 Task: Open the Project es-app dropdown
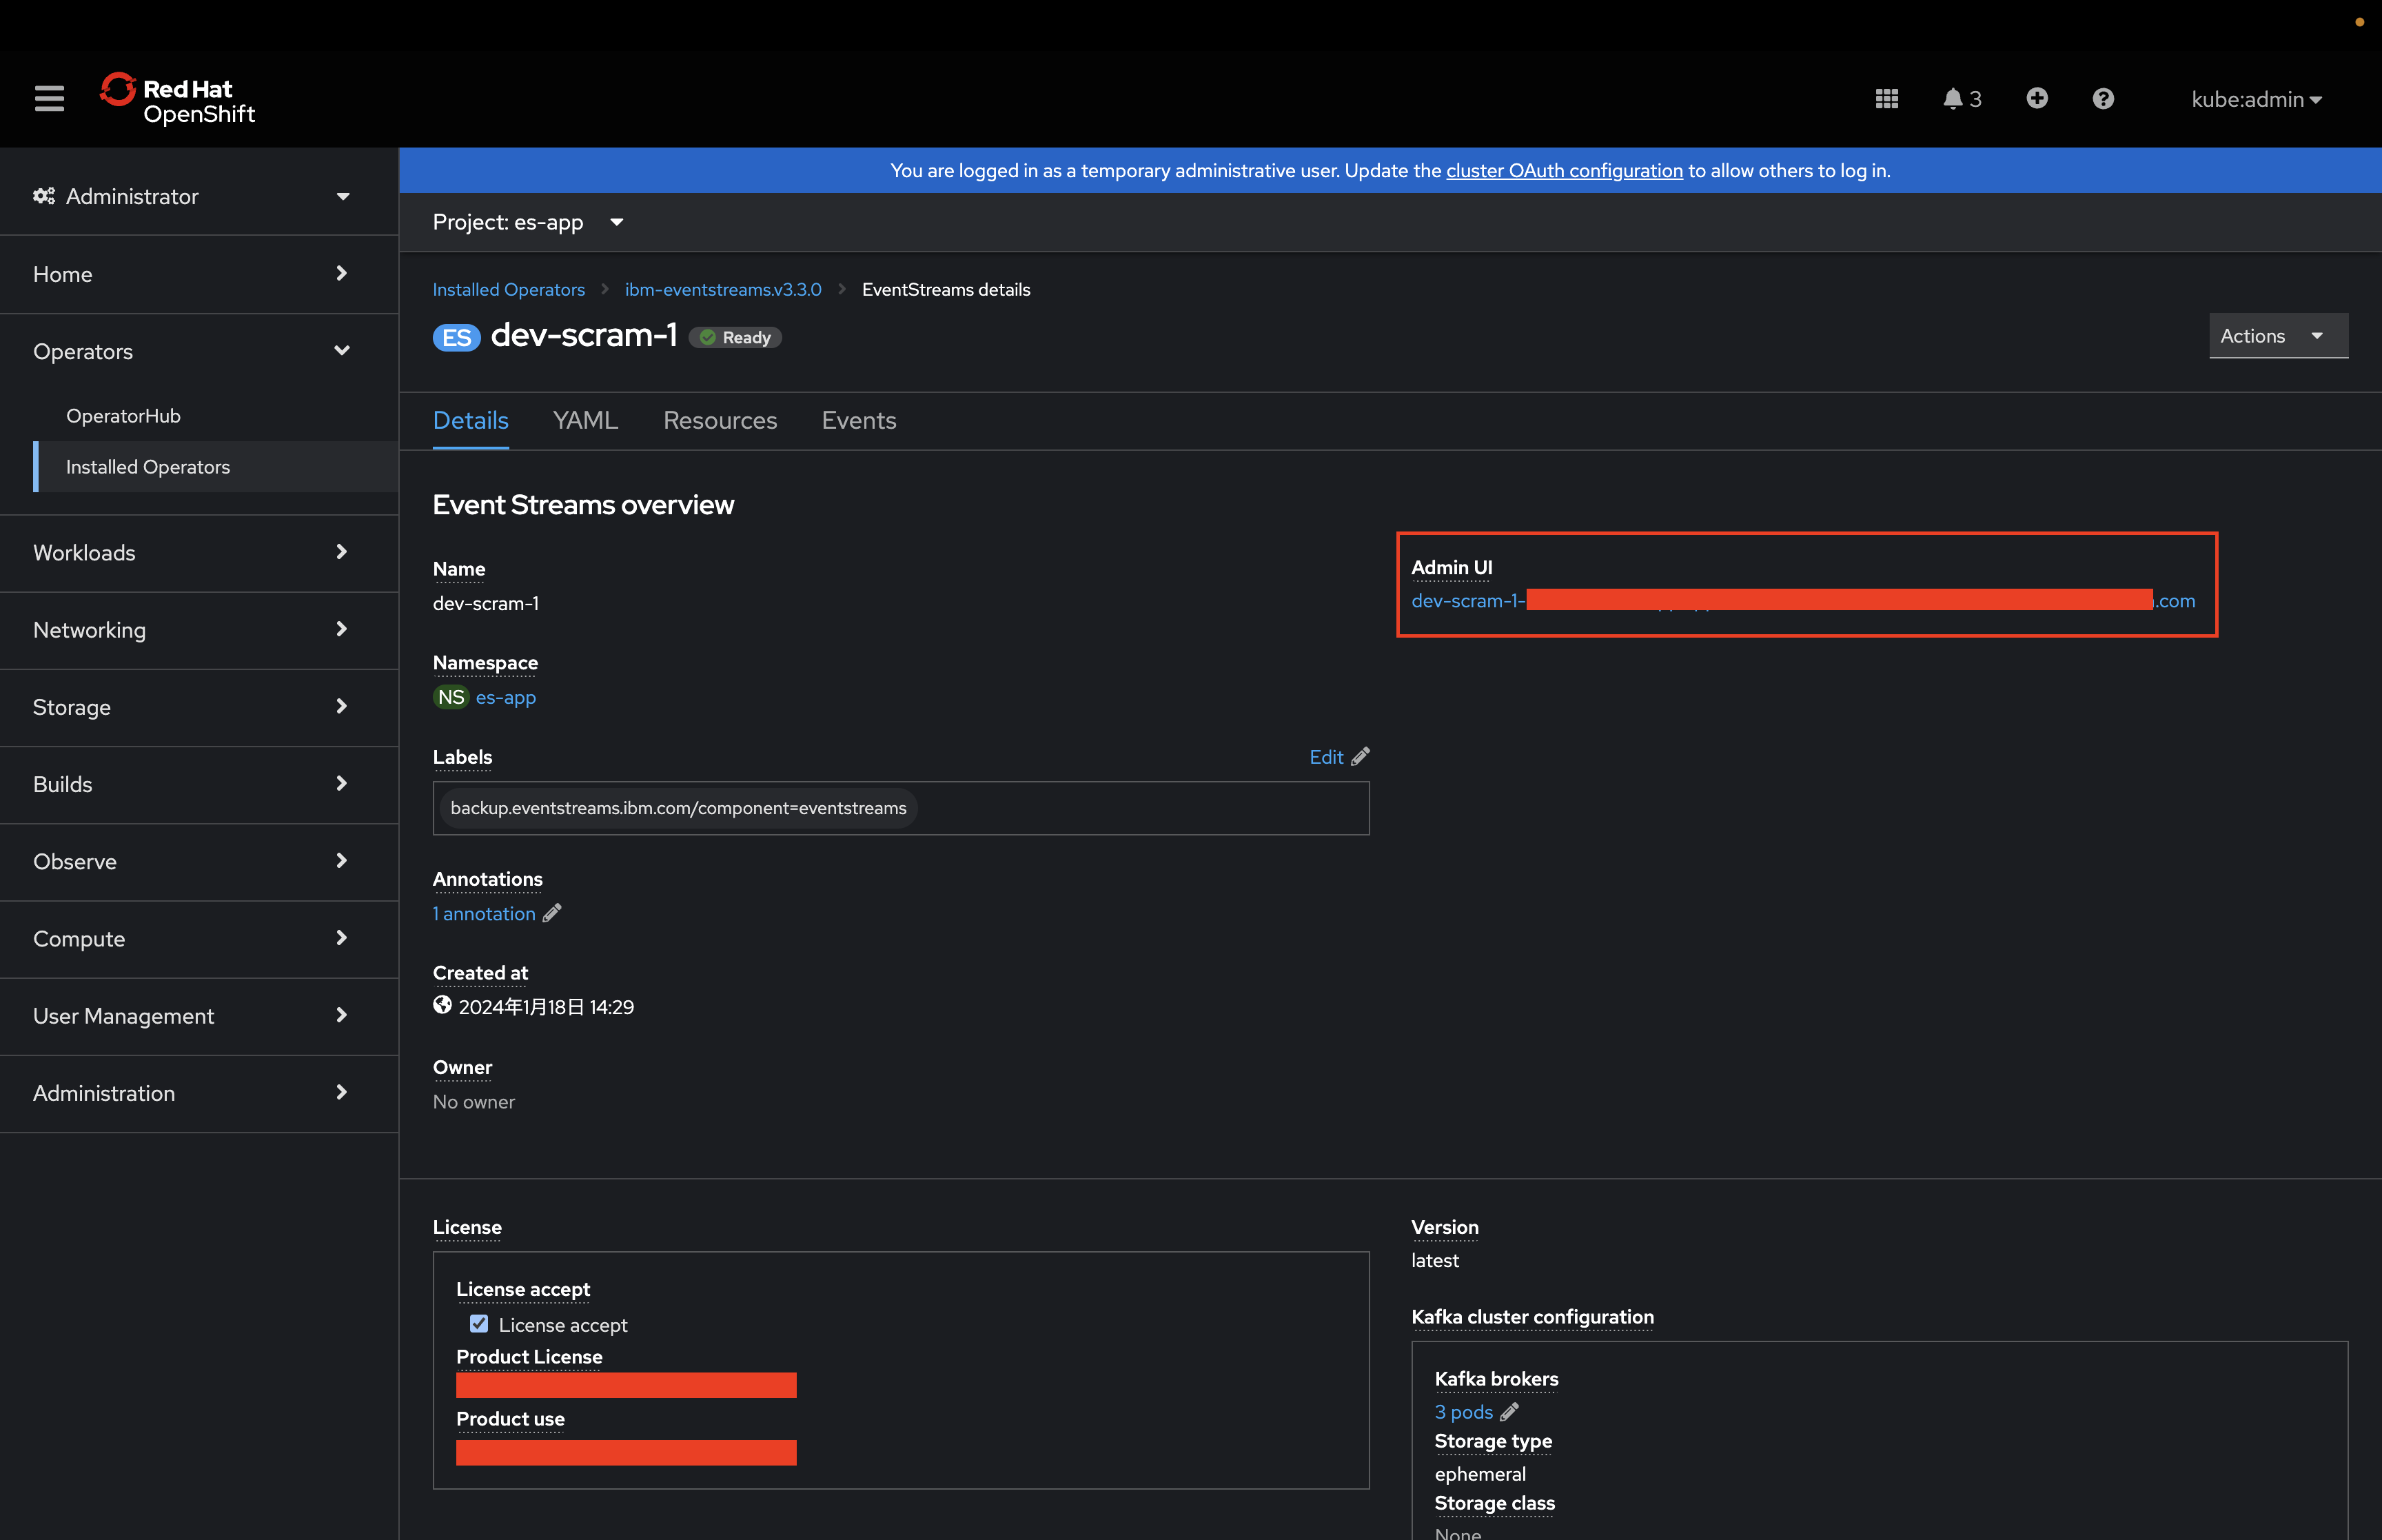528,222
